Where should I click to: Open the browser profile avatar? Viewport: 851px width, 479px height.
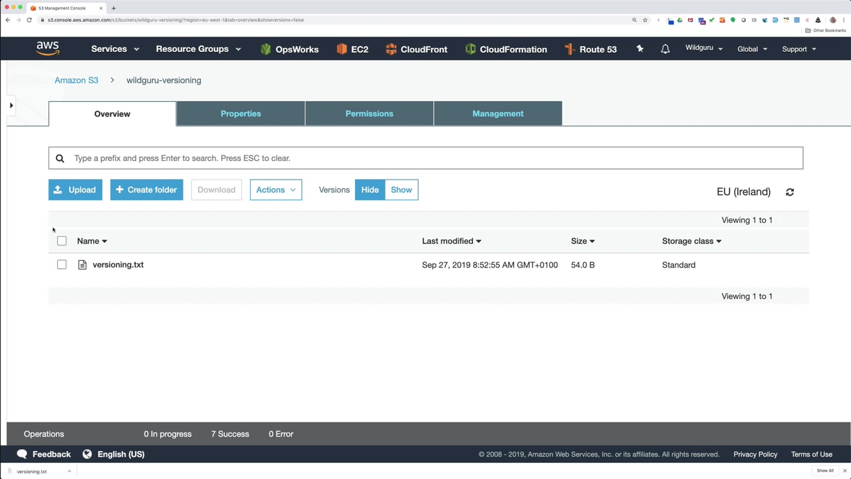tap(833, 20)
